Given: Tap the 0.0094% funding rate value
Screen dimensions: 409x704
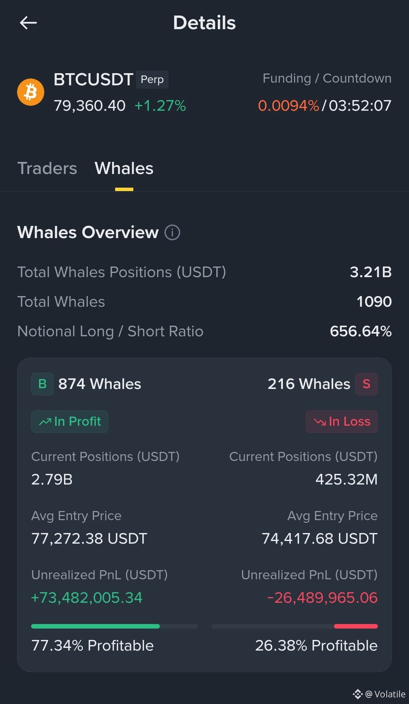Looking at the screenshot, I should pyautogui.click(x=289, y=106).
